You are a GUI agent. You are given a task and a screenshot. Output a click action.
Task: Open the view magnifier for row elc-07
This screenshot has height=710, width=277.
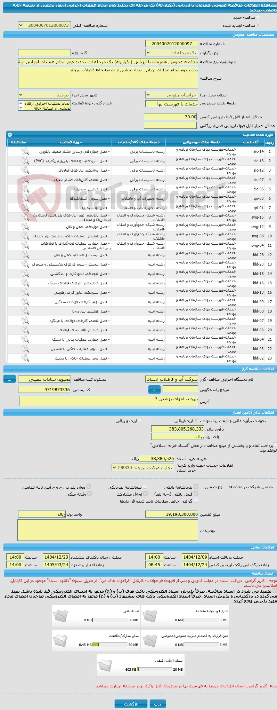(x=25, y=180)
